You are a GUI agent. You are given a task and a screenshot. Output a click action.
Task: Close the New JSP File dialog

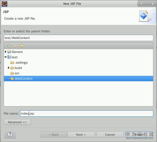point(152,4)
